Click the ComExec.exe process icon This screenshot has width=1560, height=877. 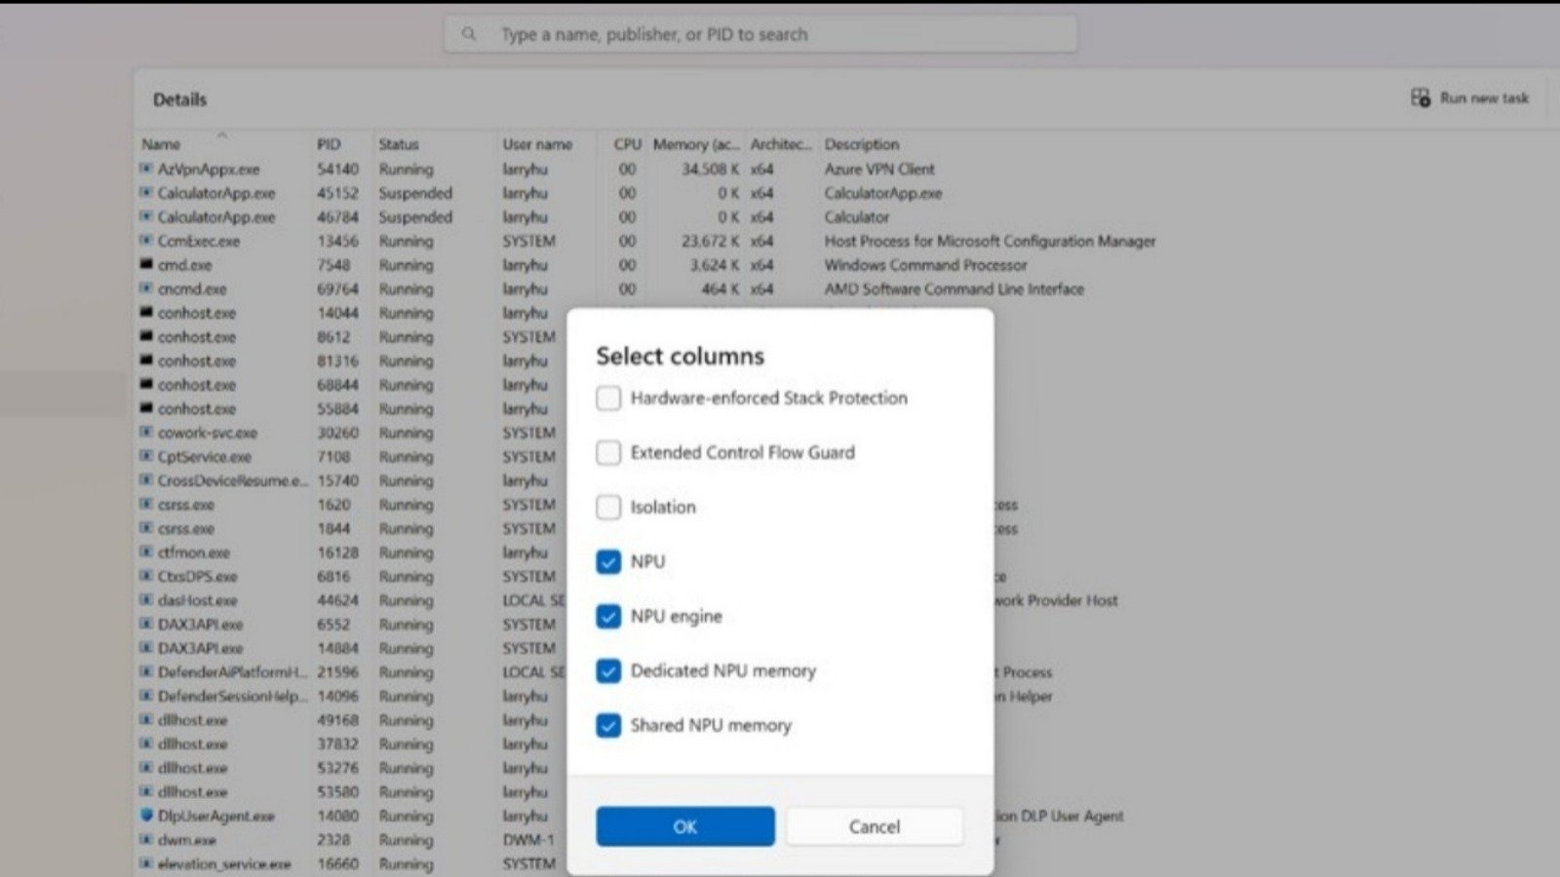click(x=146, y=241)
